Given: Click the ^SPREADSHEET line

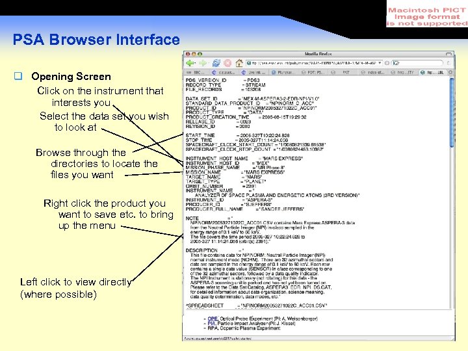Looking at the screenshot, I should (x=256, y=305).
